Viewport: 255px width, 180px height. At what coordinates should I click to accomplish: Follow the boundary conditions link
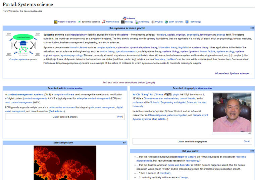click(x=165, y=59)
